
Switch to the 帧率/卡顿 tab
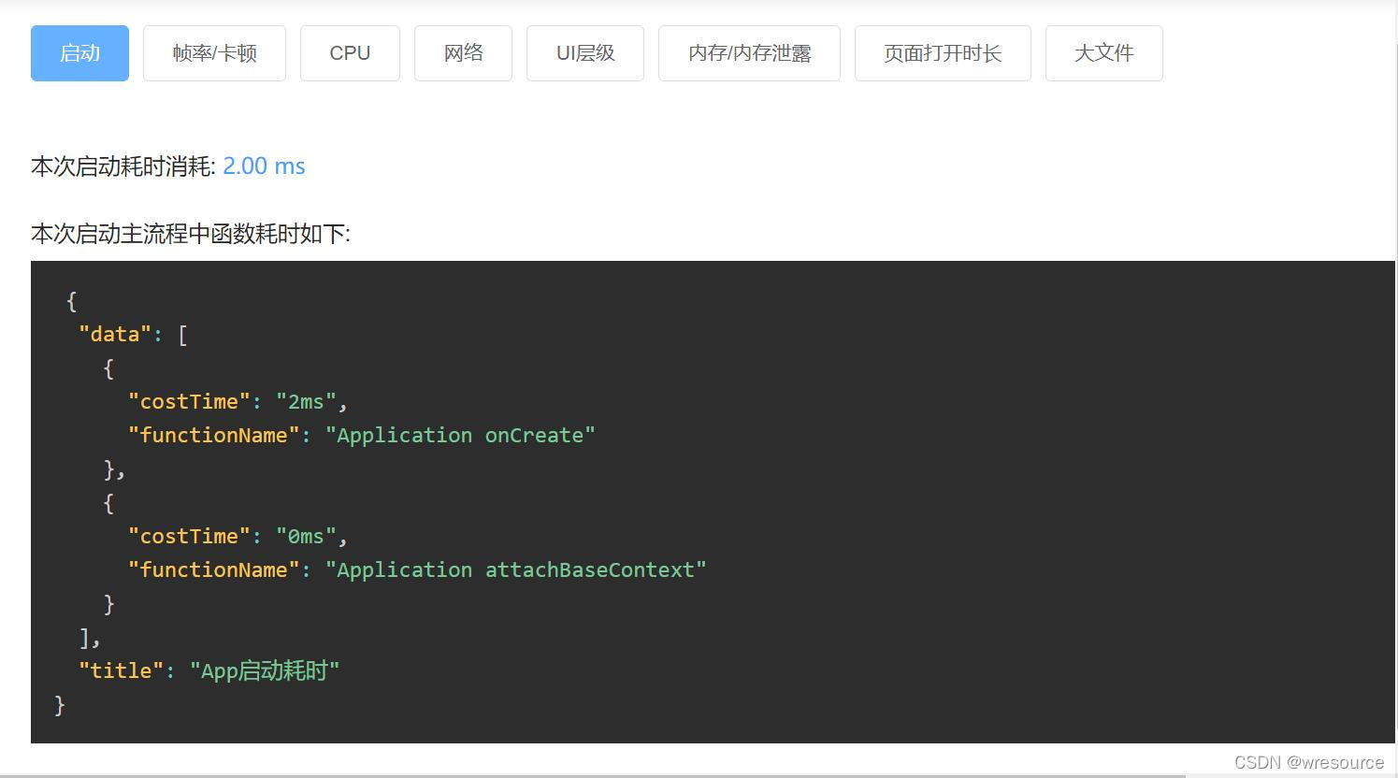[x=214, y=53]
